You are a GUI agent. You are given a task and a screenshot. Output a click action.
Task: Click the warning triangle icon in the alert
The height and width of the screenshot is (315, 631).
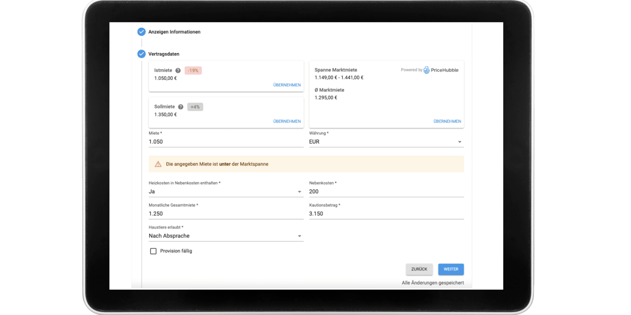(158, 164)
